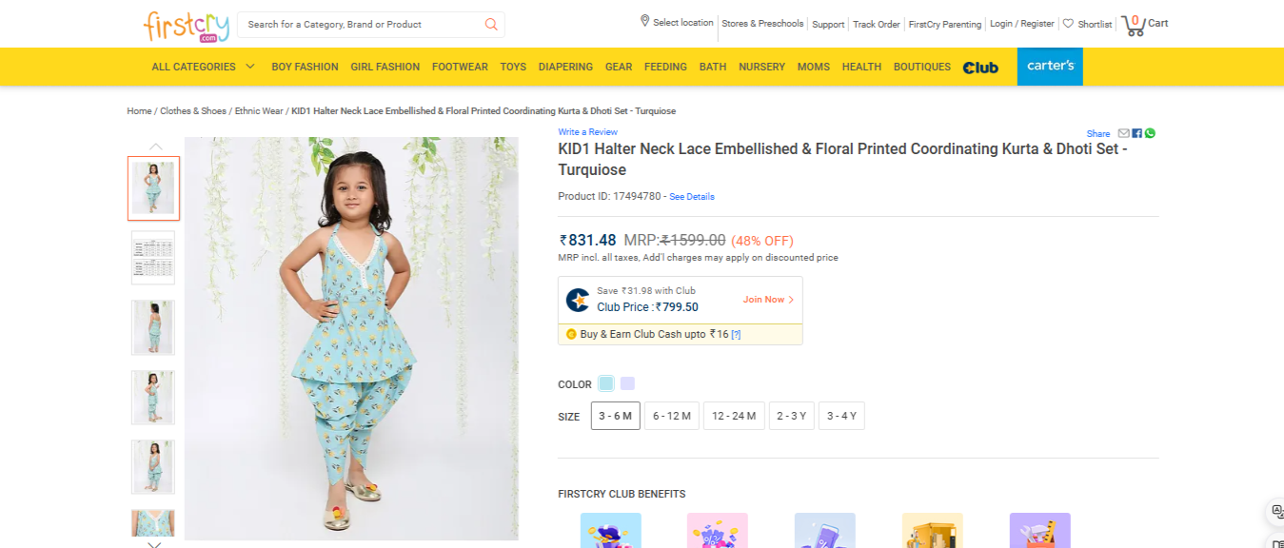Share product via WhatsApp icon
The width and height of the screenshot is (1284, 548).
1150,133
